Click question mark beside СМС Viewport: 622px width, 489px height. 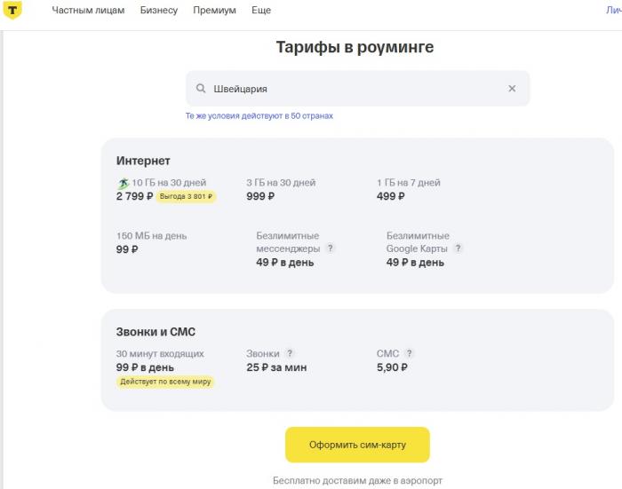410,353
